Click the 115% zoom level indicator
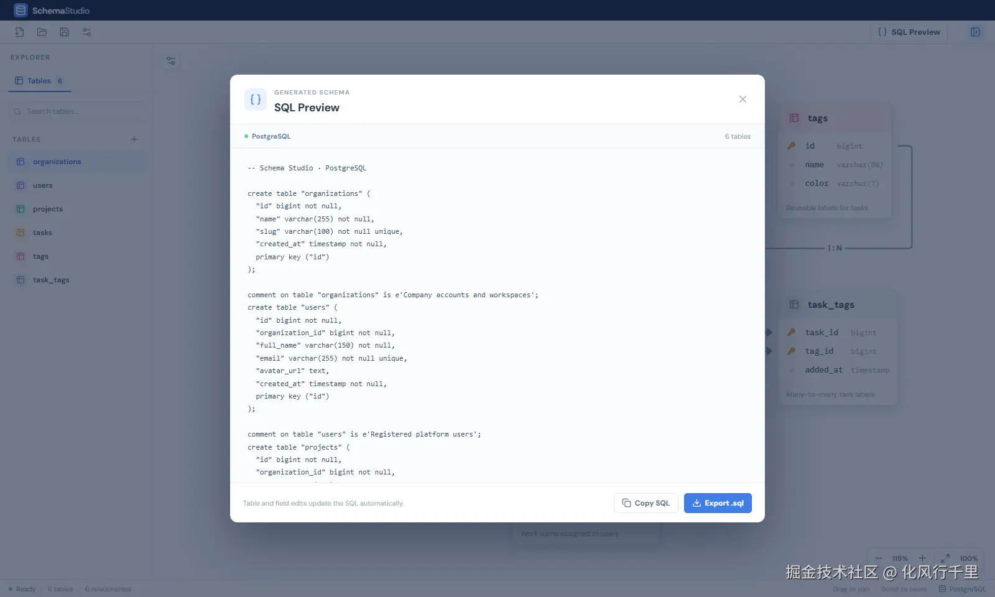 [x=900, y=558]
